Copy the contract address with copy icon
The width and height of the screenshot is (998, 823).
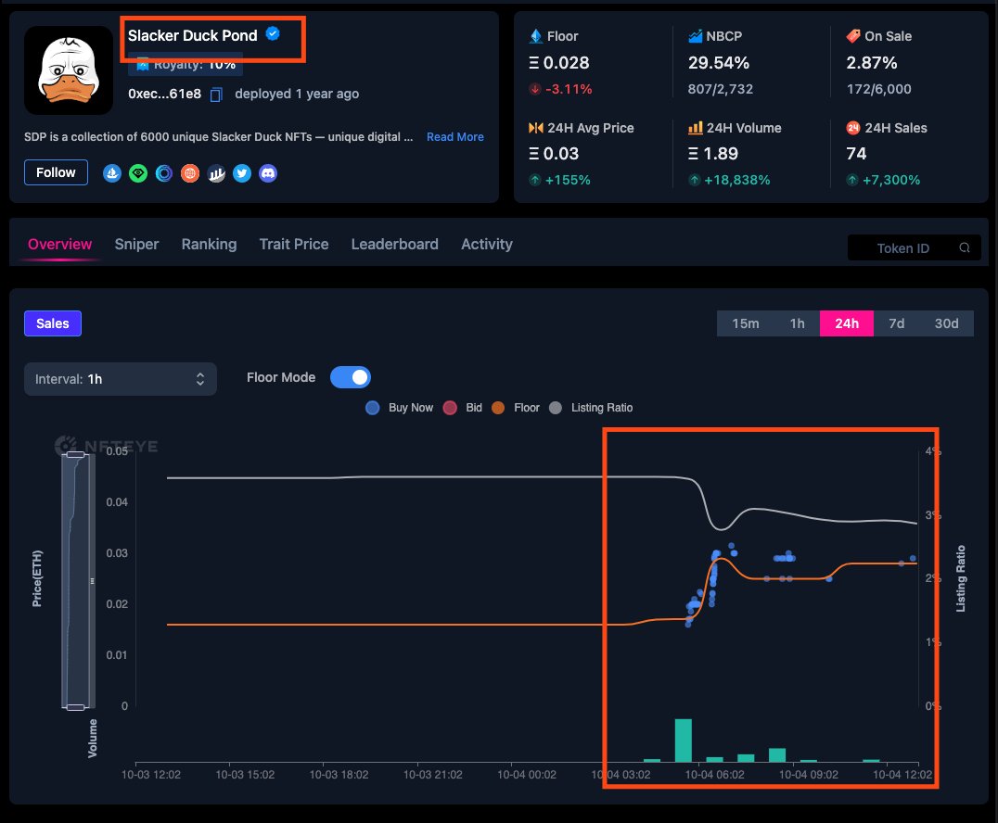tap(216, 95)
